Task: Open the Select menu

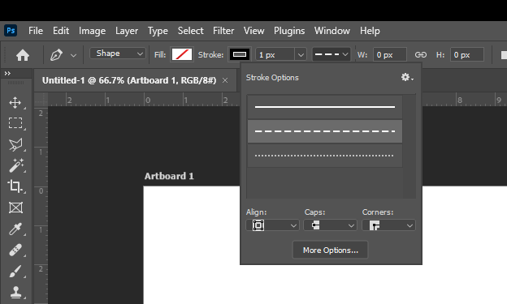Action: click(x=190, y=31)
